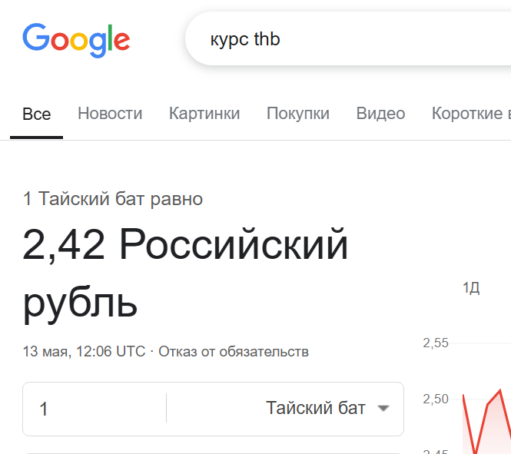This screenshot has height=454, width=511.
Task: Click the 2,45 chart axis label
Action: (435, 449)
